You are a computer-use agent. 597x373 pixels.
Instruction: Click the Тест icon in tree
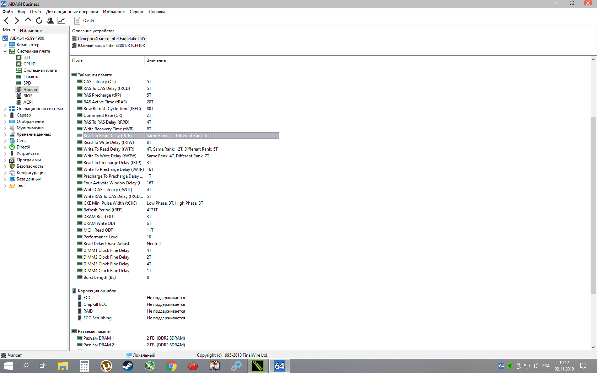point(12,185)
